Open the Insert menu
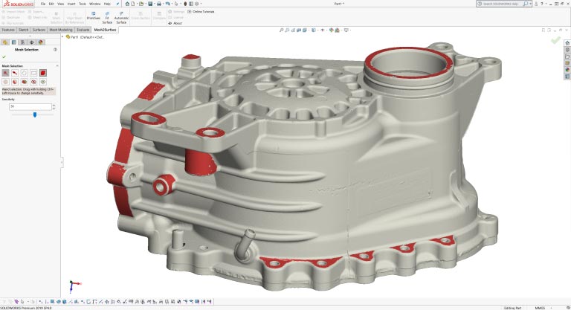 point(71,4)
